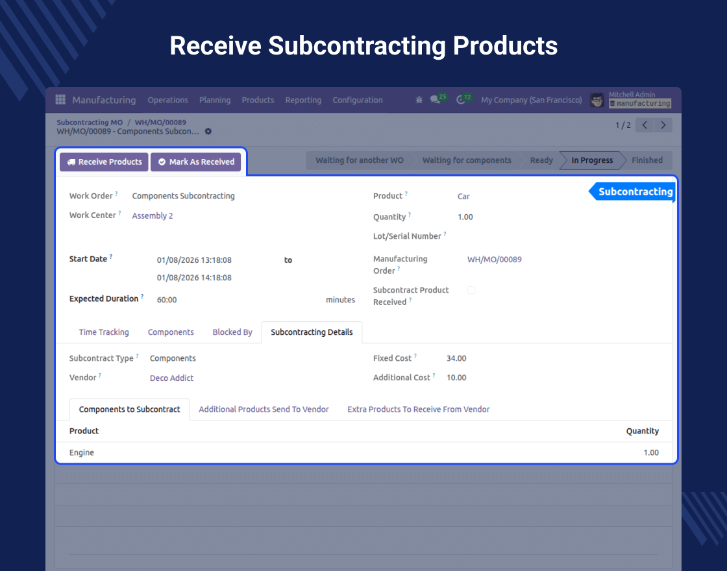
Task: Switch to the Blocked By tab
Action: coord(232,332)
